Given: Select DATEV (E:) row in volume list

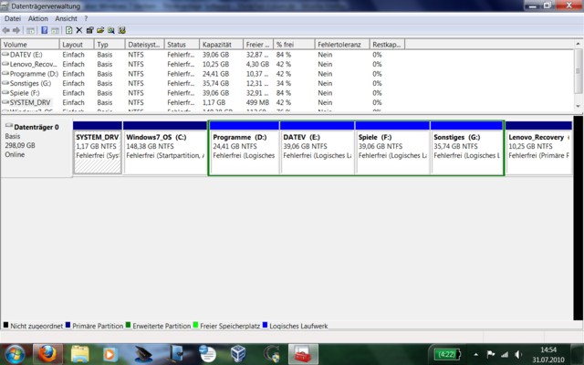Looking at the screenshot, I should click(287, 55).
